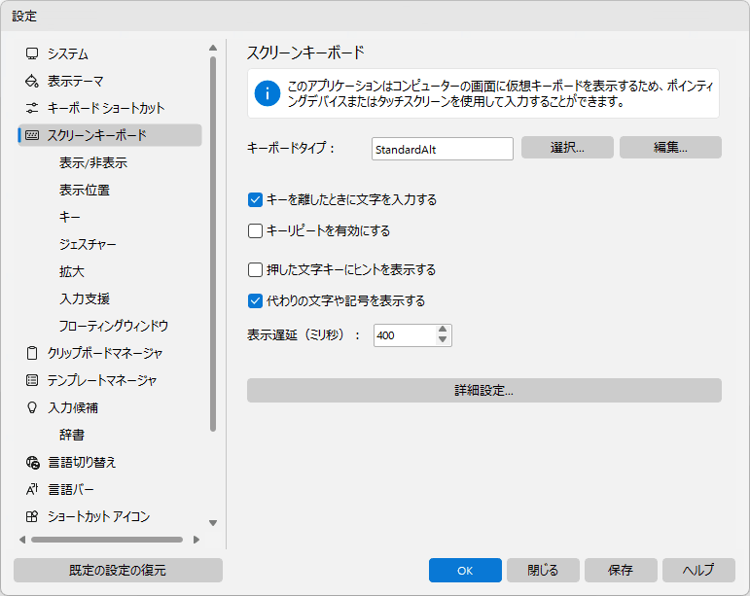Viewport: 750px width, 596px height.
Task: Click the テンプレートマネージャ list icon
Action: point(32,380)
